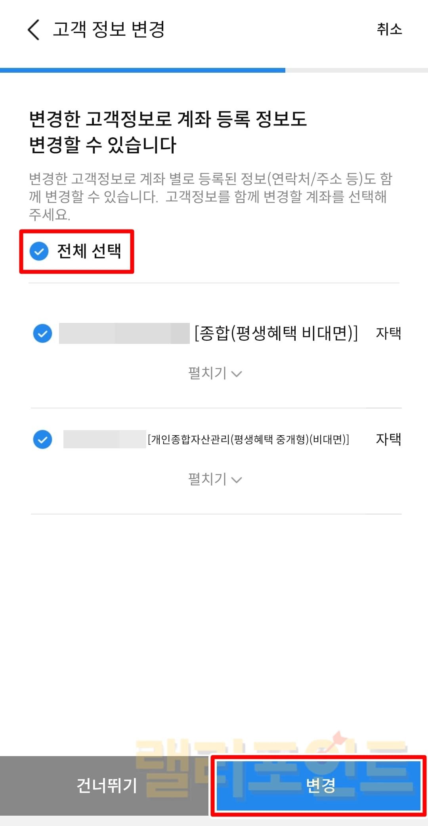Click the 취소 cancel button
Viewport: 428px width, 826px height.
coord(389,29)
